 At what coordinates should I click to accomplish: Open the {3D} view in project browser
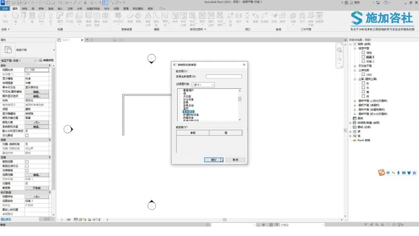click(369, 75)
